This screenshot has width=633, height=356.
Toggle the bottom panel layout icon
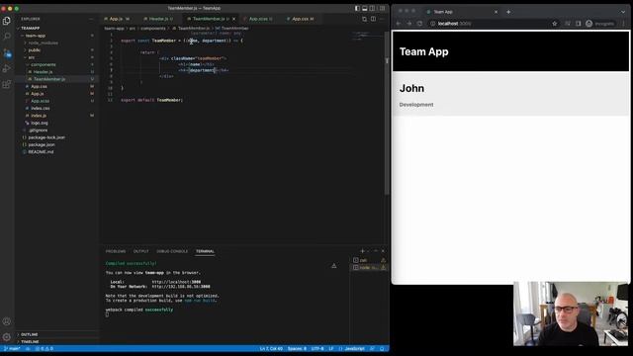coord(365,8)
